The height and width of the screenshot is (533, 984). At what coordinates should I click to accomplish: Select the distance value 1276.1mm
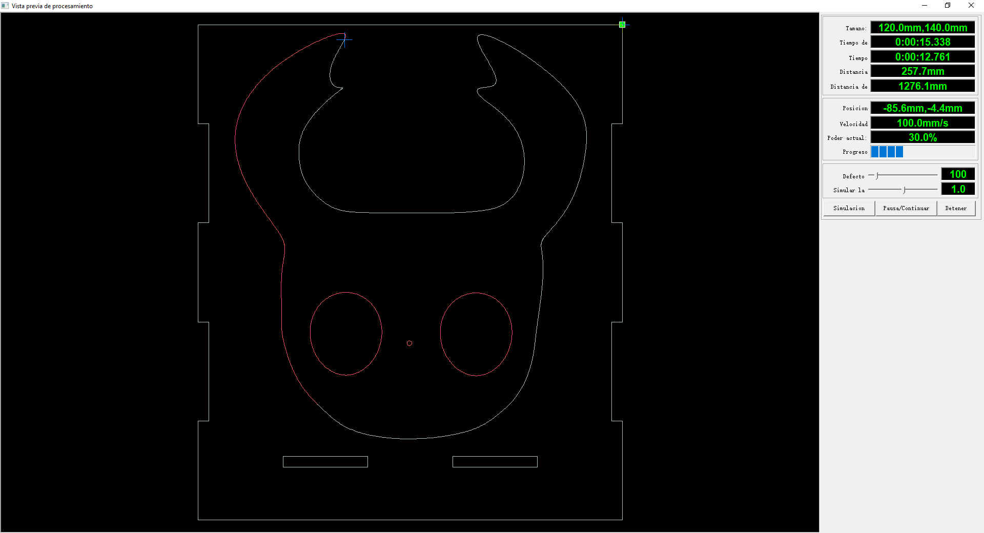click(x=922, y=86)
